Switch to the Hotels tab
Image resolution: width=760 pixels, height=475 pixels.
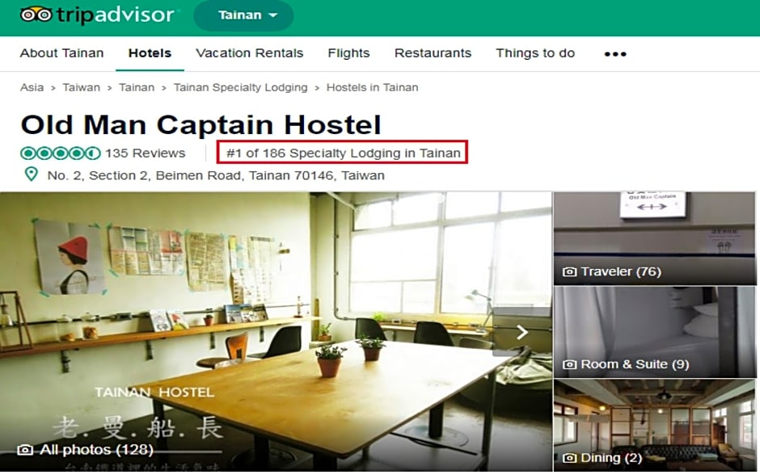[150, 53]
